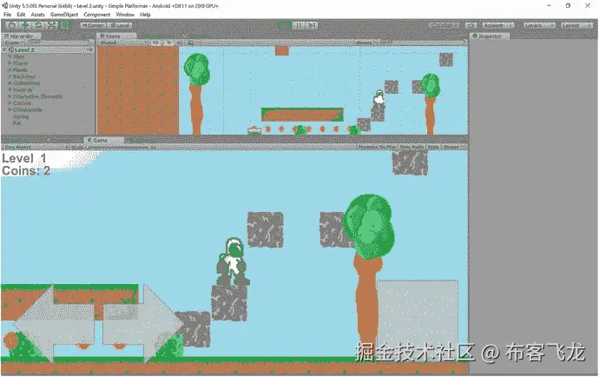The width and height of the screenshot is (599, 377).
Task: Click the Pause button in the toolbar
Action: pyautogui.click(x=299, y=25)
